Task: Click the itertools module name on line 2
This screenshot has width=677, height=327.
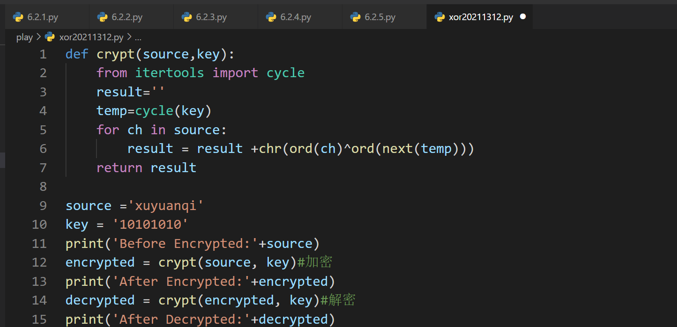Action: pyautogui.click(x=170, y=73)
